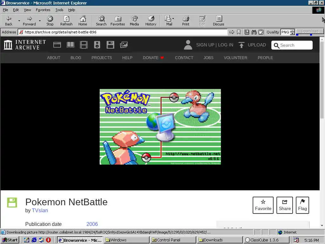Click the Browservice Download button
This screenshot has height=244, width=325.
(310, 31)
